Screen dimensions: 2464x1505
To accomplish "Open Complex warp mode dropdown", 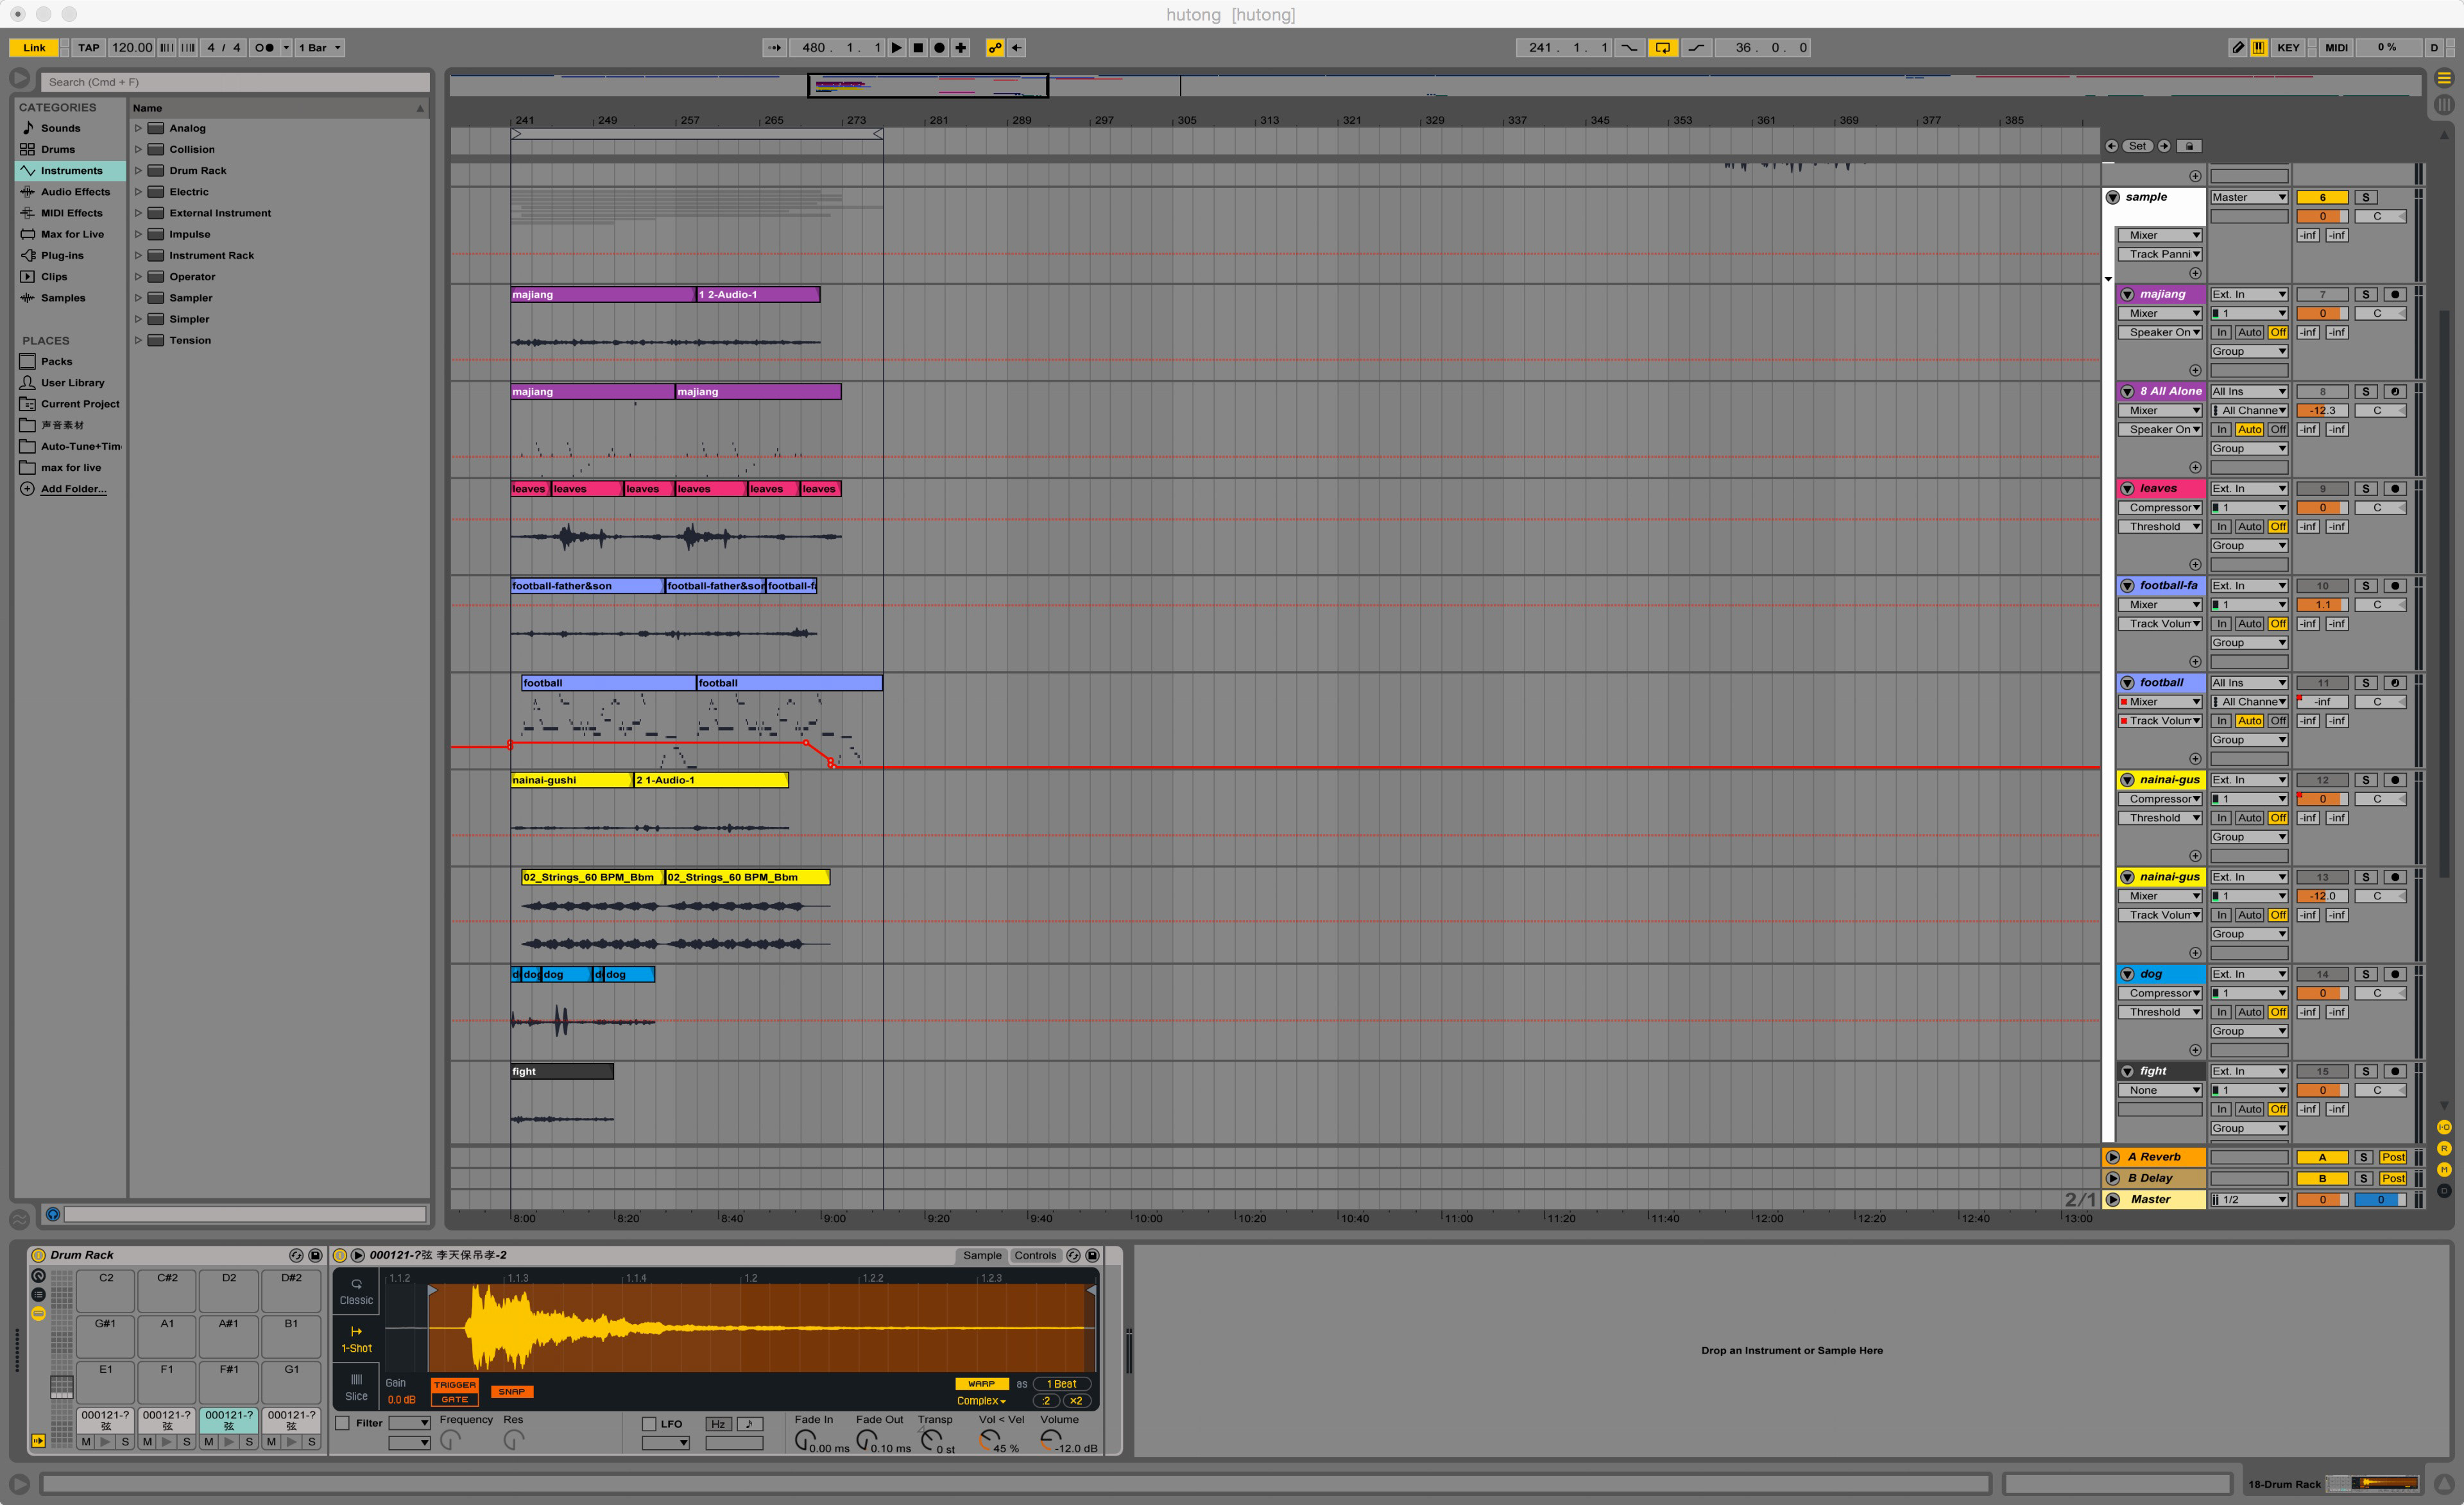I will click(x=981, y=1401).
